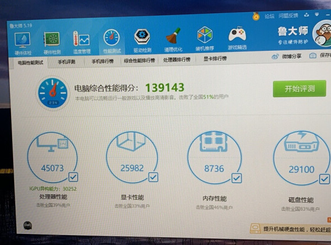Open the 论坛 forum link
331x245 pixels.
click(270, 16)
